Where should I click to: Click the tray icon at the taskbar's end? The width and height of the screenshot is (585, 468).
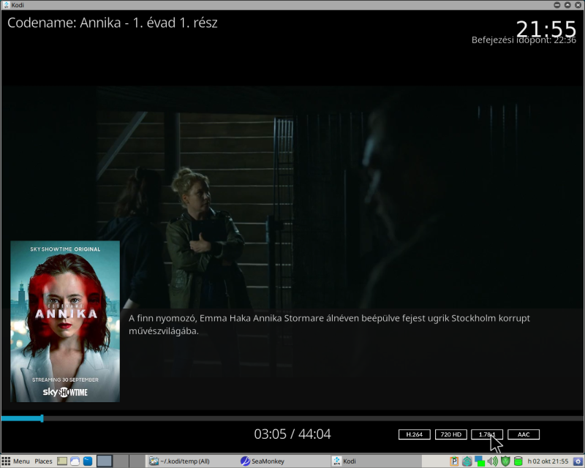(x=578, y=461)
